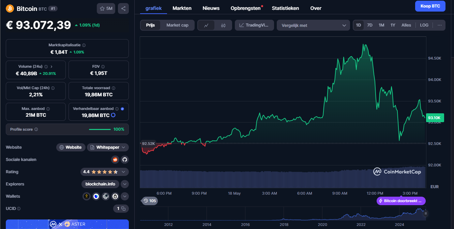
Task: Open the blue shield wallet icon
Action: coord(96,196)
